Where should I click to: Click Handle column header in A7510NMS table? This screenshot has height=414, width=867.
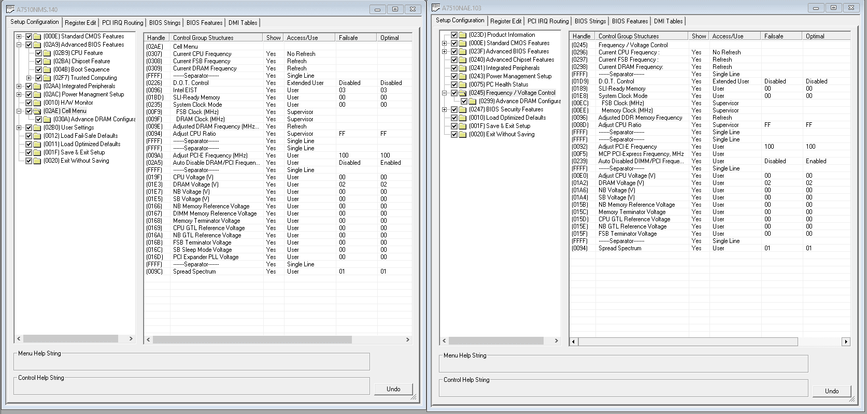click(x=157, y=38)
